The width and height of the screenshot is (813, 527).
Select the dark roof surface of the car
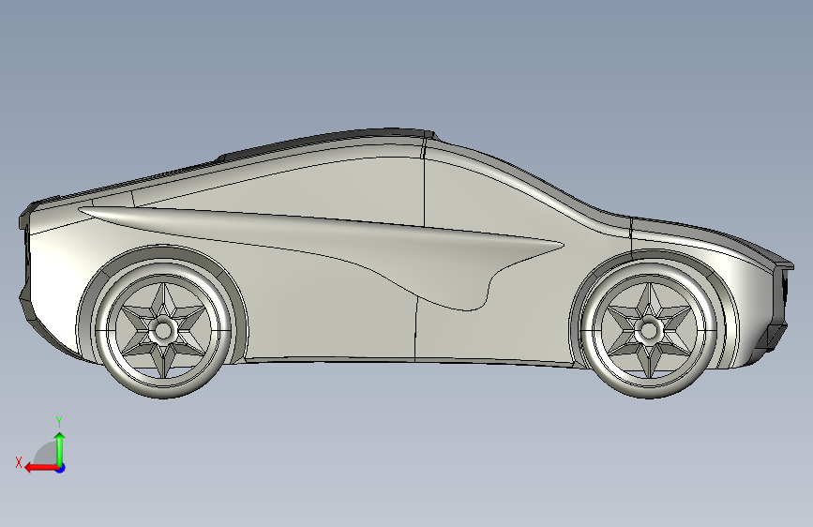(332, 139)
